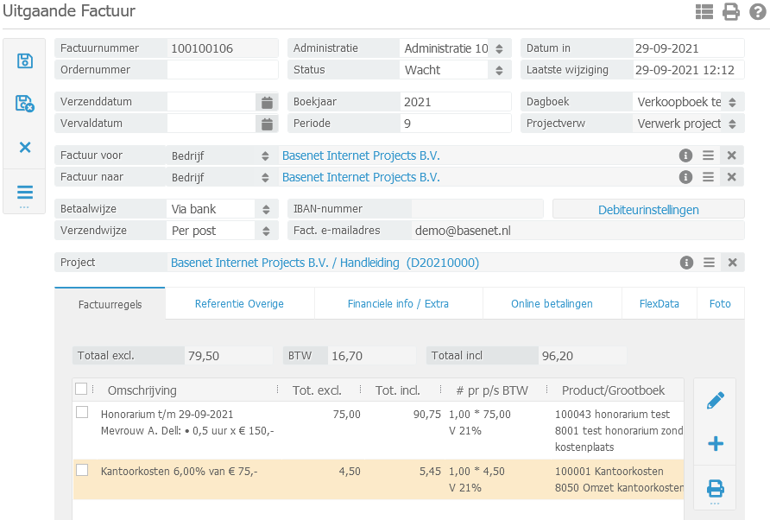
Task: Click the save invoice icon in sidebar
Action: point(25,60)
